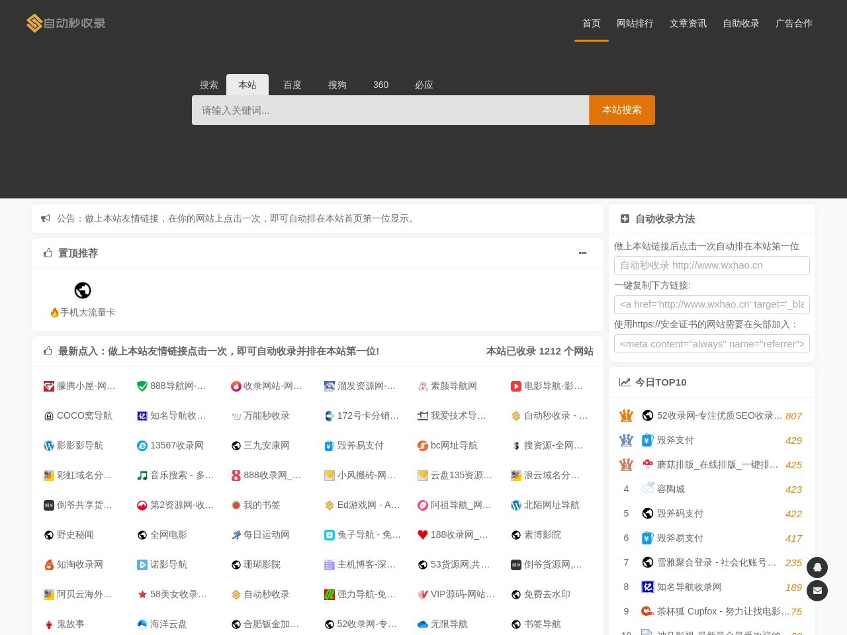Open the QQ contact floating icon
Screen dimensions: 847x635
[817, 568]
